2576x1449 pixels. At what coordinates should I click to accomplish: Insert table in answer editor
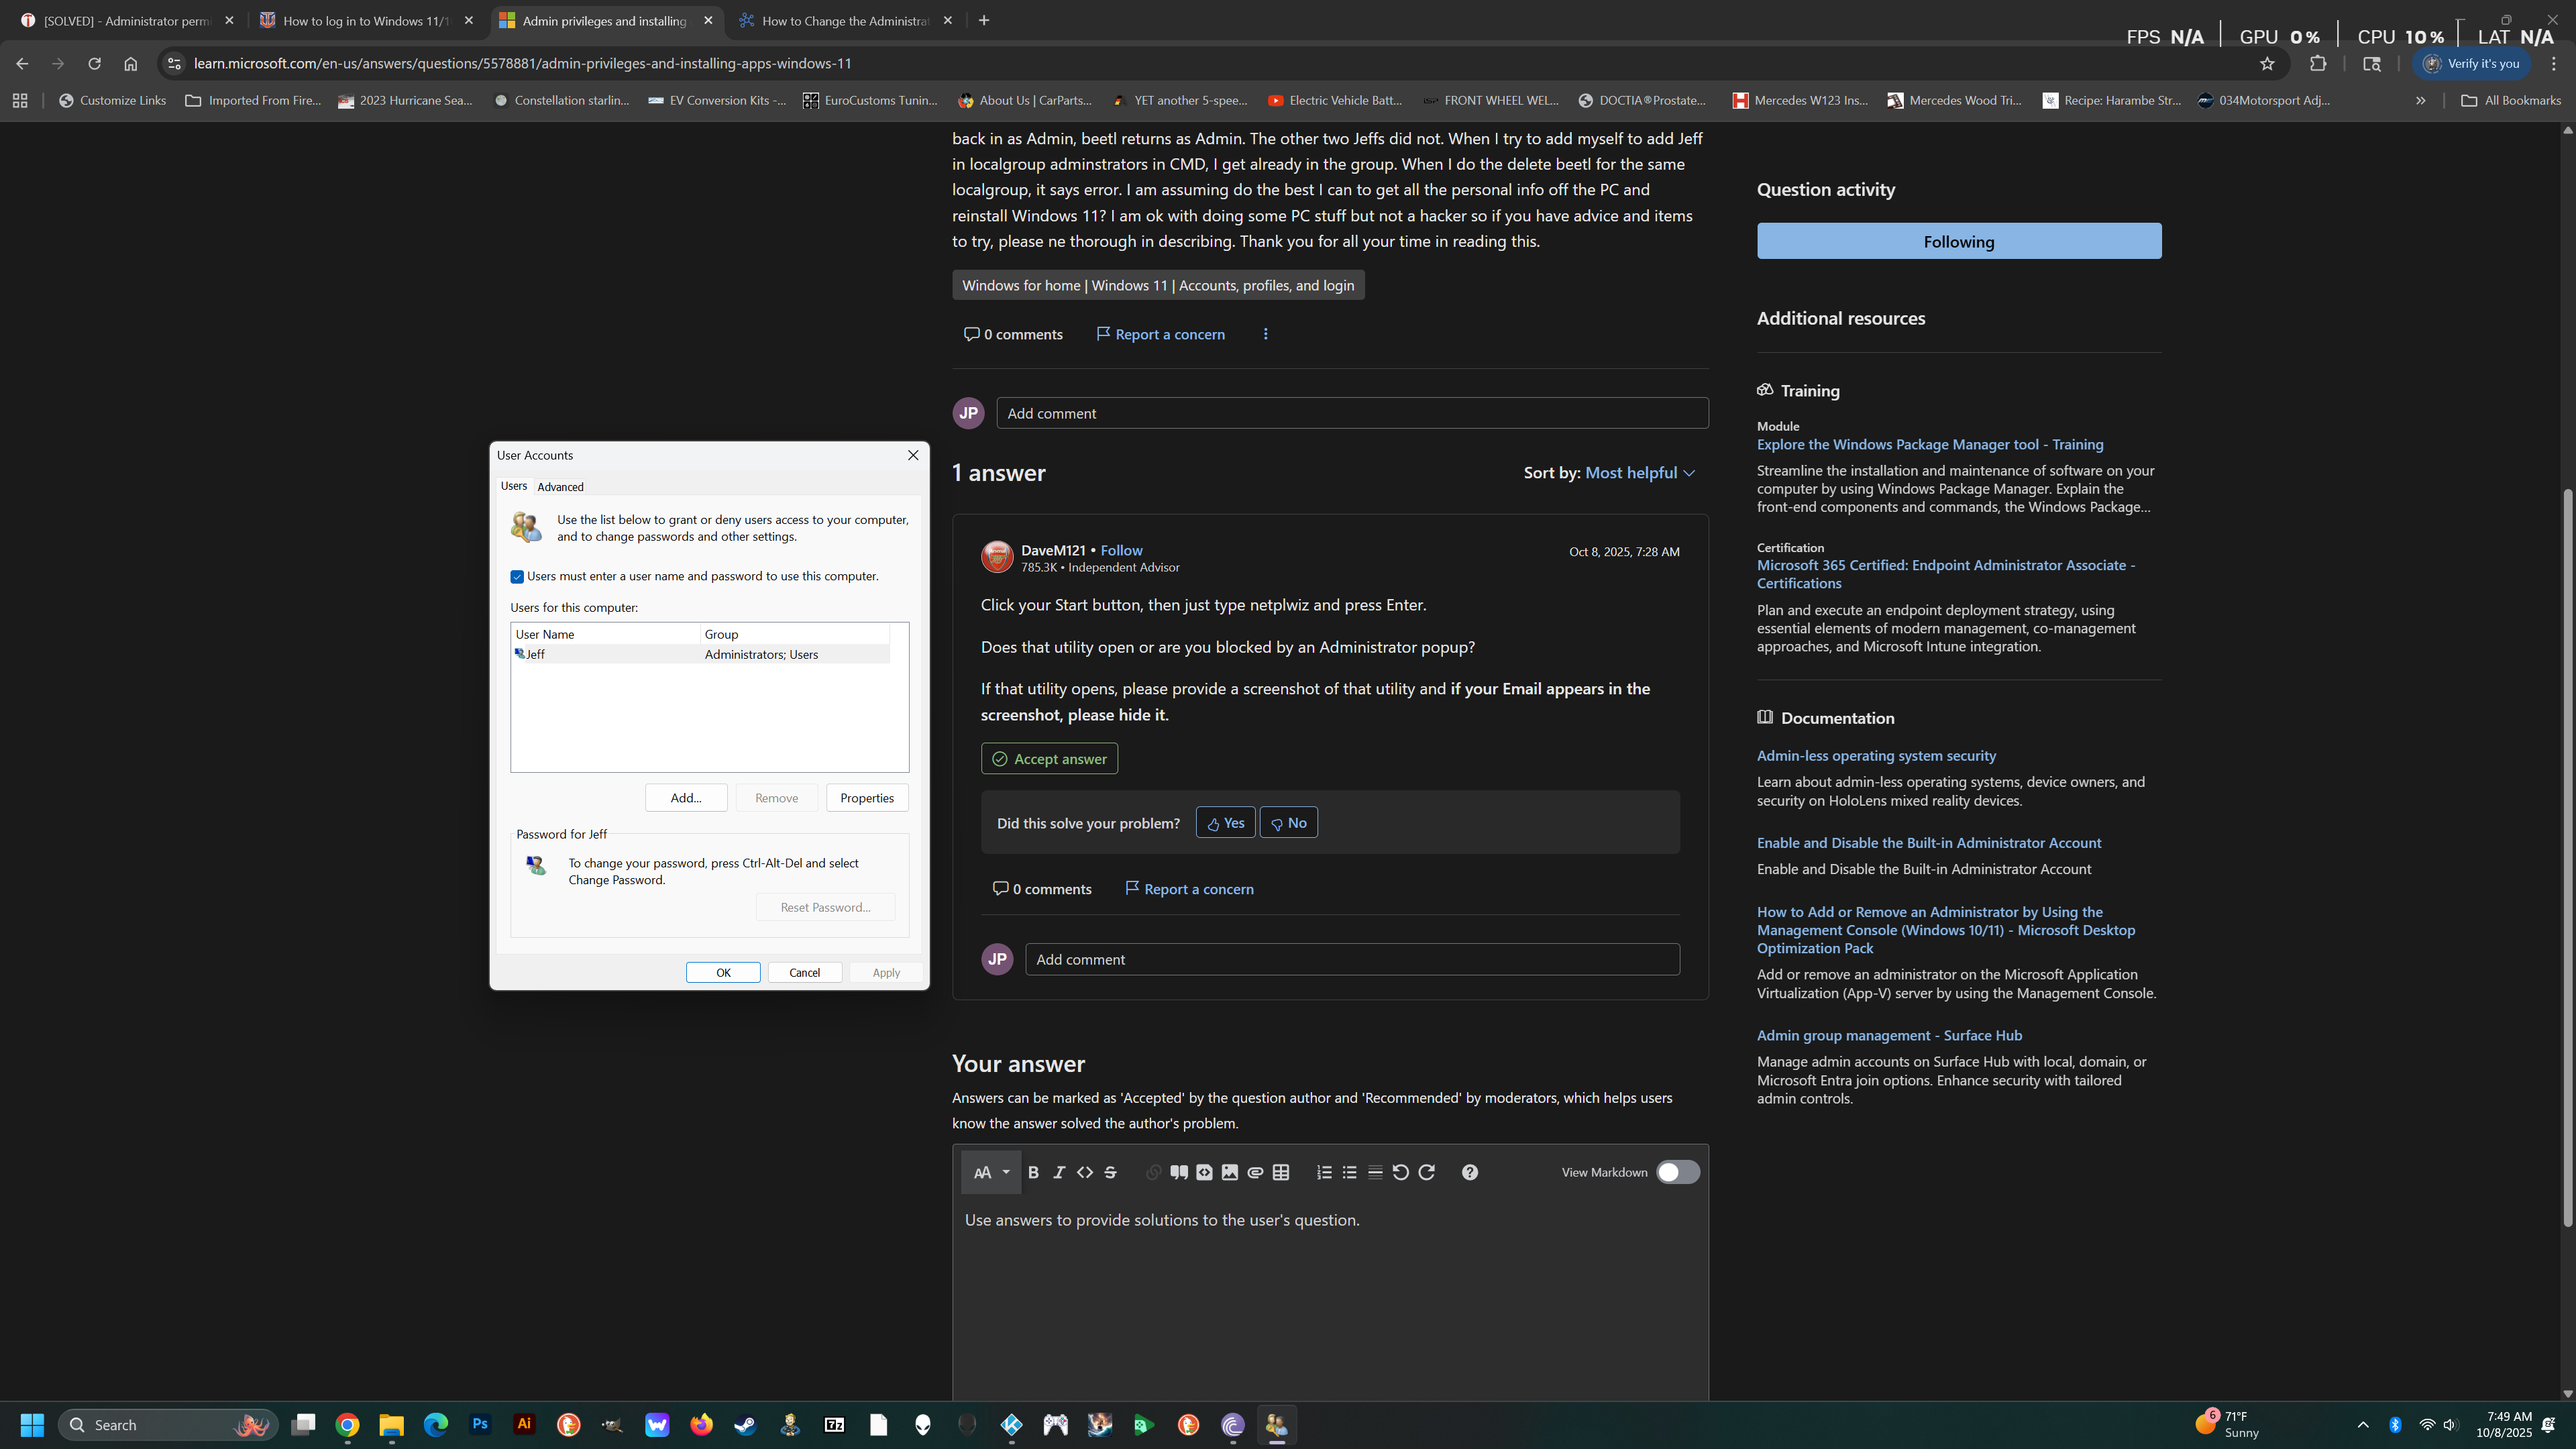[1281, 1172]
